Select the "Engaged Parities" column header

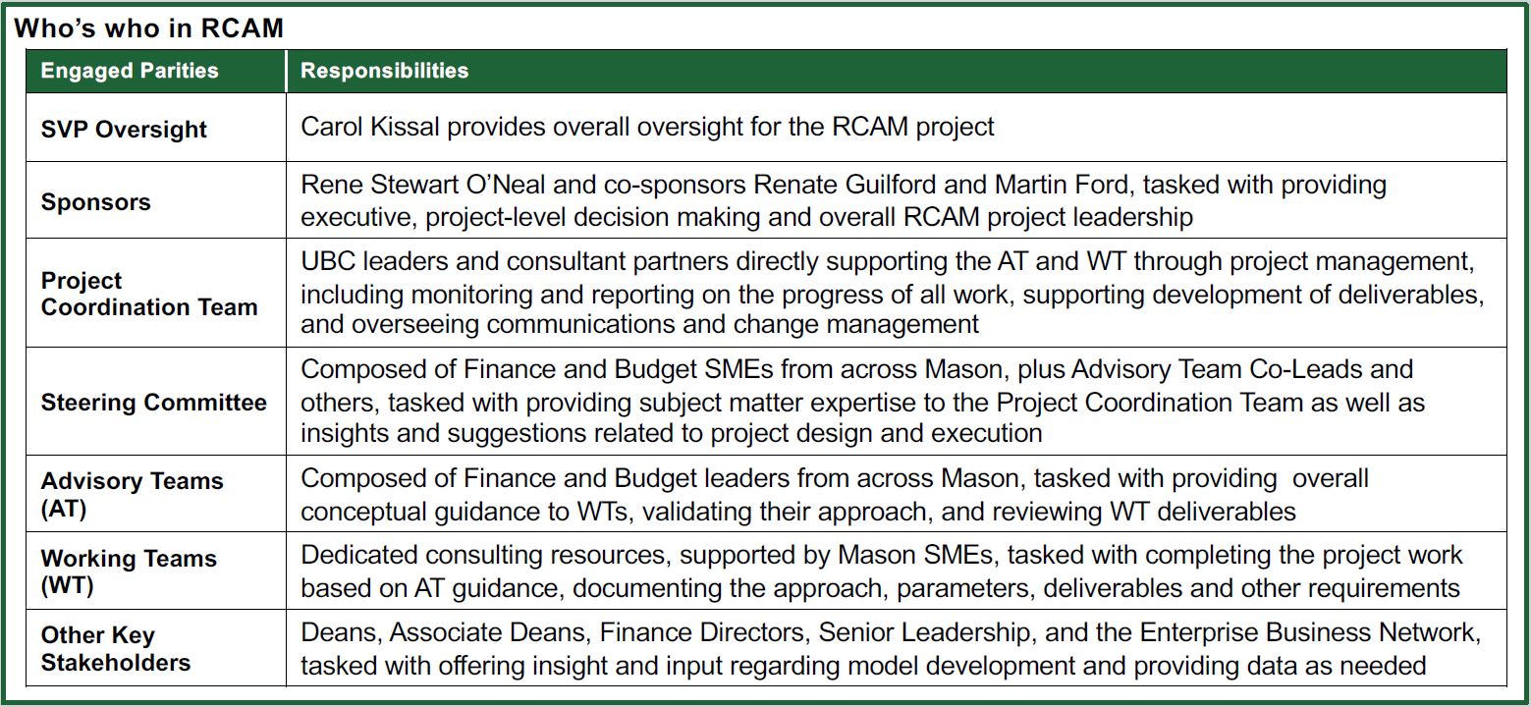click(130, 71)
